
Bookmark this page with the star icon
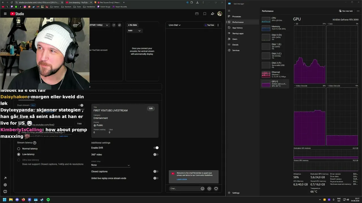coord(62,3)
